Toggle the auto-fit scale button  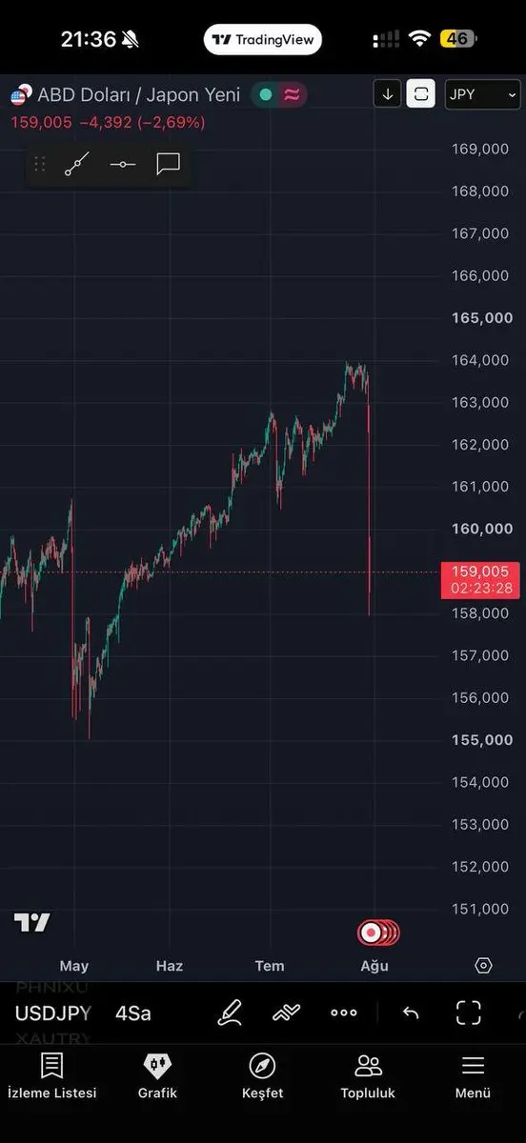click(x=420, y=94)
